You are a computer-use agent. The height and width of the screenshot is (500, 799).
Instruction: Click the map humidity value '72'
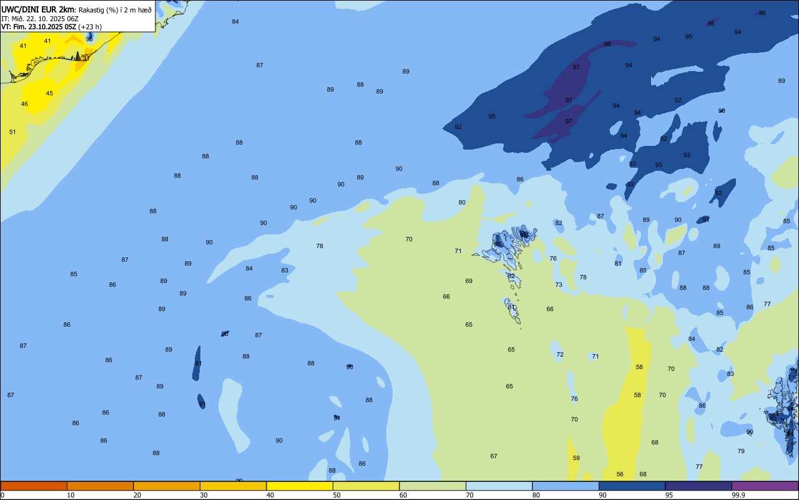tap(560, 355)
